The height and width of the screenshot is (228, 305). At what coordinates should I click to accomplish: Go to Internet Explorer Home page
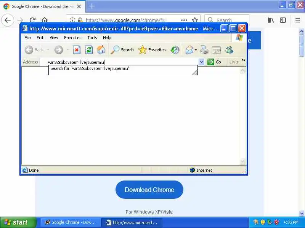101,50
